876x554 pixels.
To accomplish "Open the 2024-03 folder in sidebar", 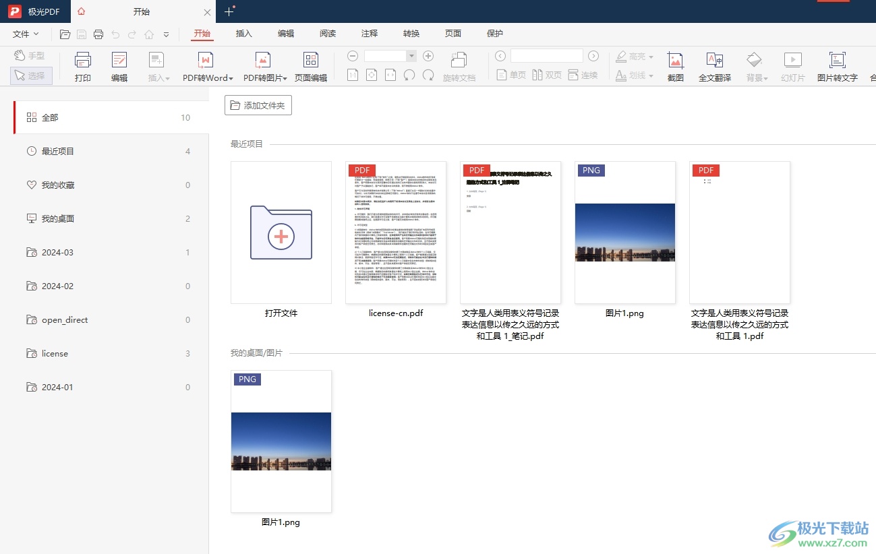I will coord(111,252).
